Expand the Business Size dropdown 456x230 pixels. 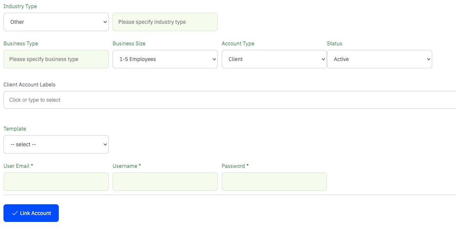165,59
